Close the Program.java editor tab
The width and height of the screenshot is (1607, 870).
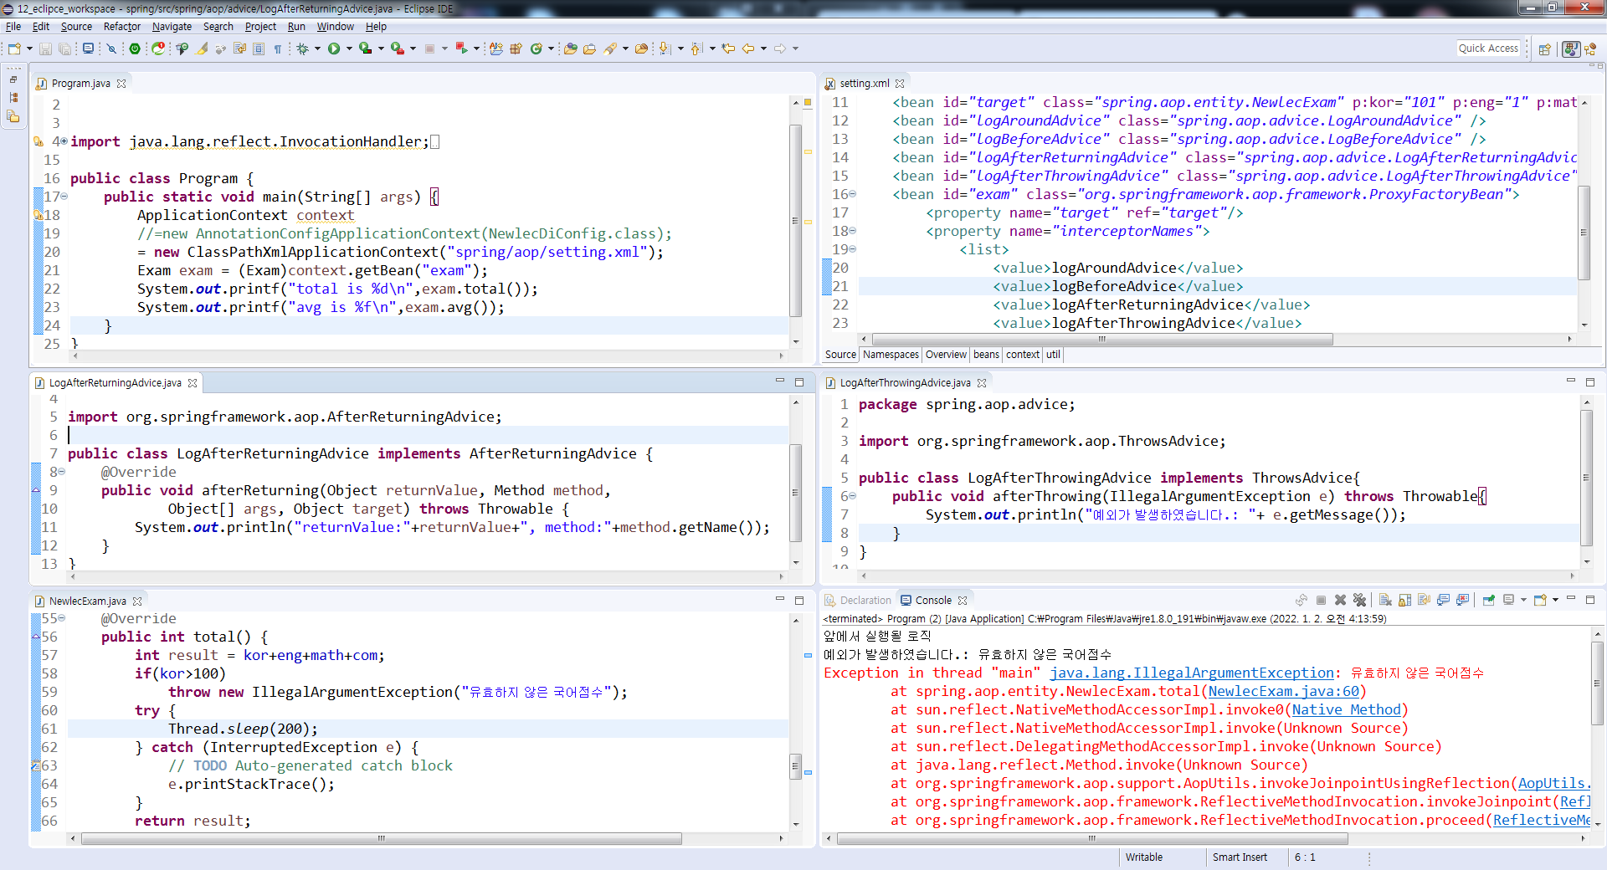tap(121, 84)
